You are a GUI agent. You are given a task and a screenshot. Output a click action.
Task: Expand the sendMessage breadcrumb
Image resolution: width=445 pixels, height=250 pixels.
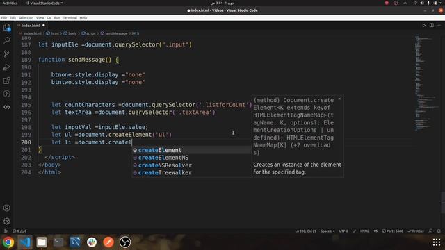coord(114,33)
